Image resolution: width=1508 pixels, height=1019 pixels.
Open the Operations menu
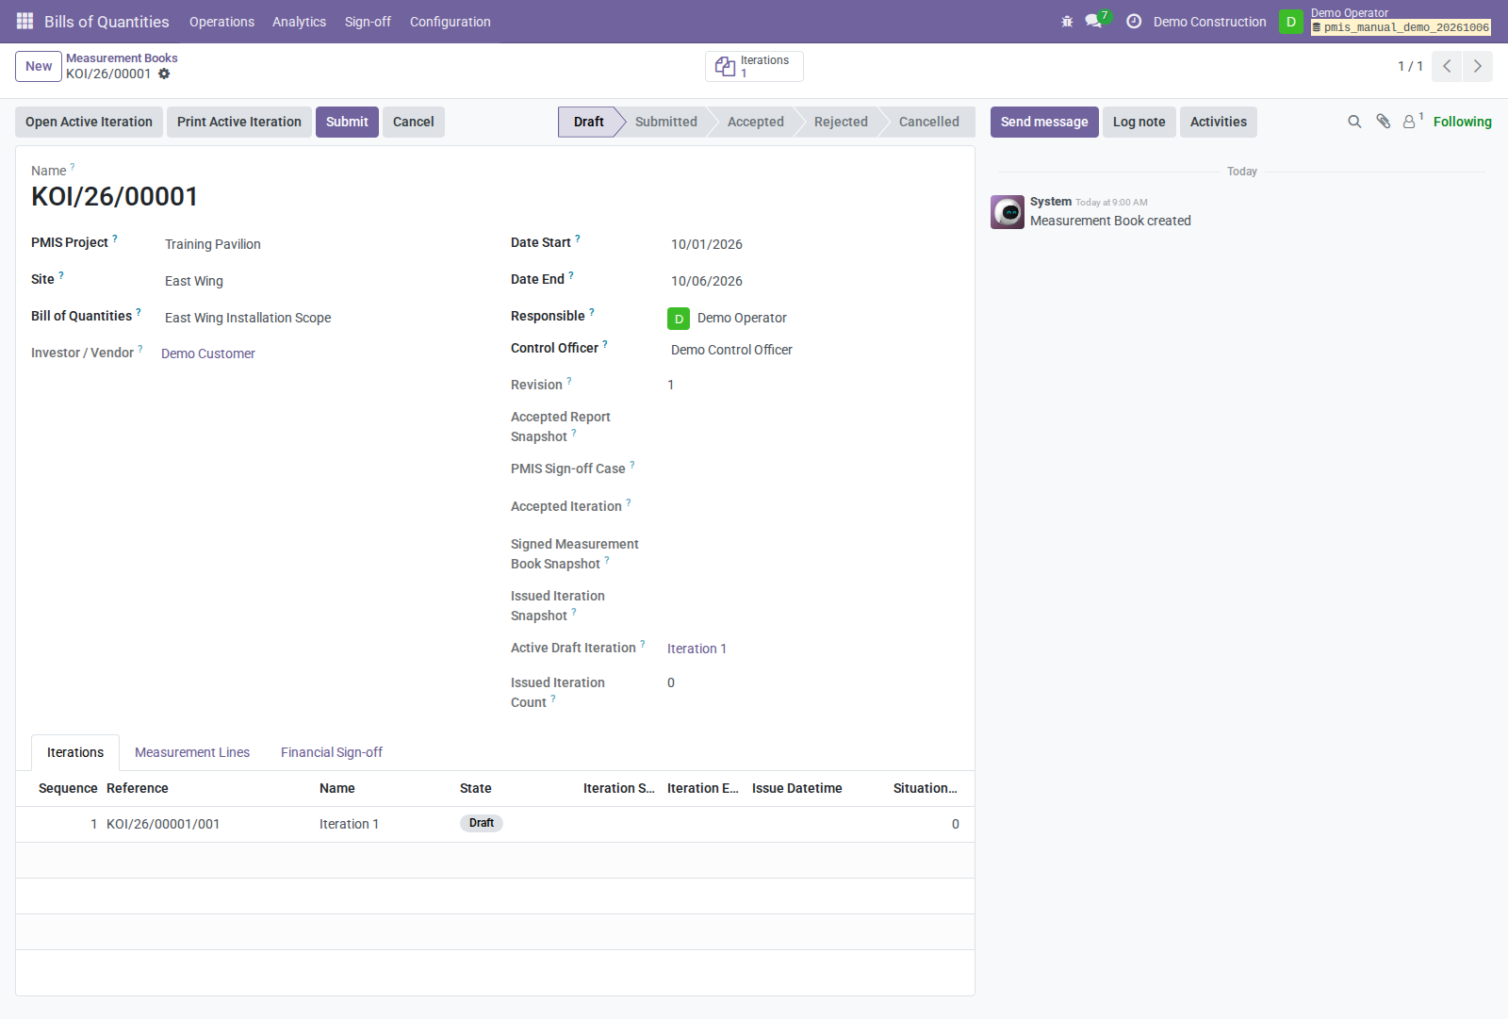[x=221, y=22]
